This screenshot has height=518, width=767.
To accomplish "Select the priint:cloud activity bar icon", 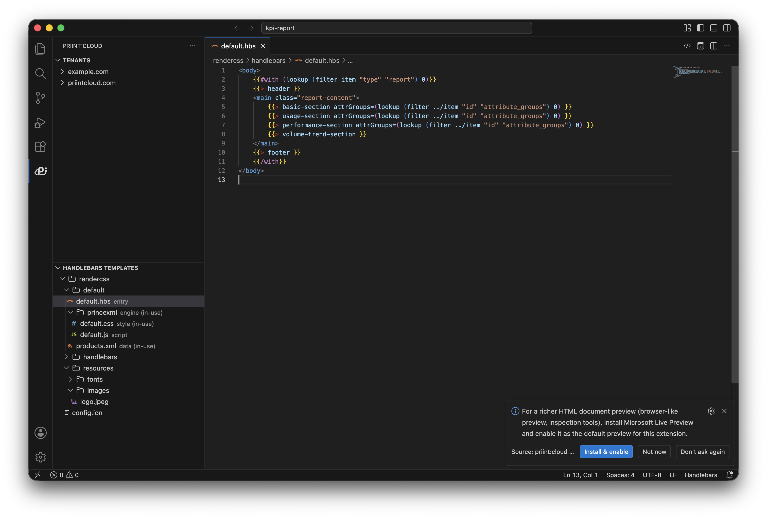I will pos(40,171).
